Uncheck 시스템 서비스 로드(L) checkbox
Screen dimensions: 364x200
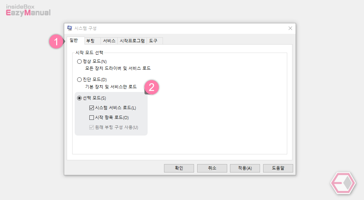[91, 108]
